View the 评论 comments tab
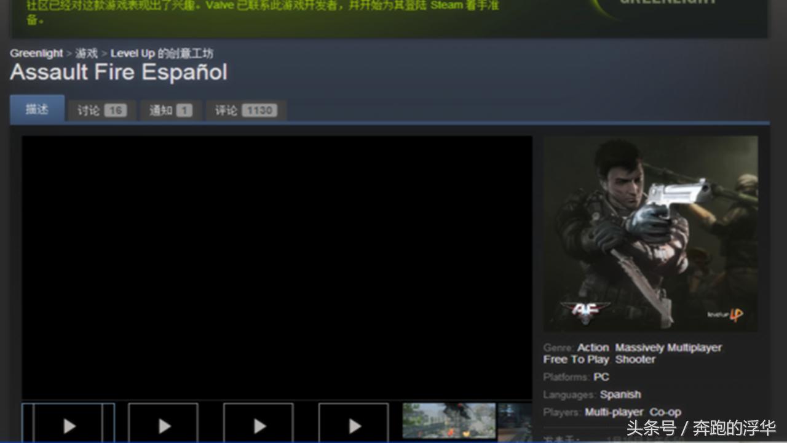Image resolution: width=787 pixels, height=443 pixels. pos(244,110)
